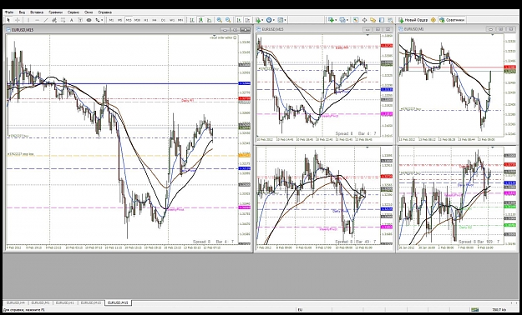The height and width of the screenshot is (315, 522).
Task: Switch to the H1 timeframe
Action: pos(146,20)
